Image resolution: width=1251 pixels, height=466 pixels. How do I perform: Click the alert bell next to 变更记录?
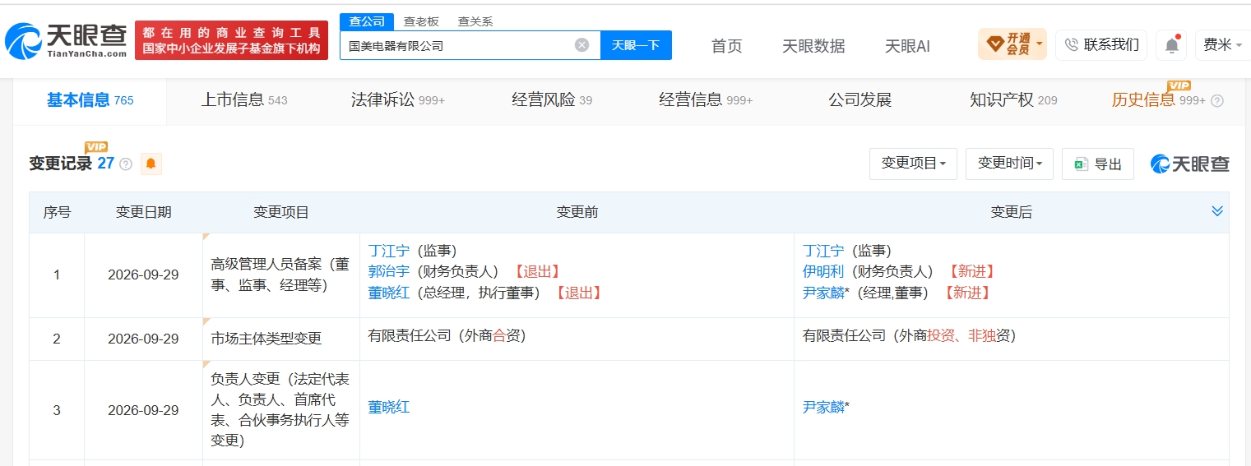(151, 164)
